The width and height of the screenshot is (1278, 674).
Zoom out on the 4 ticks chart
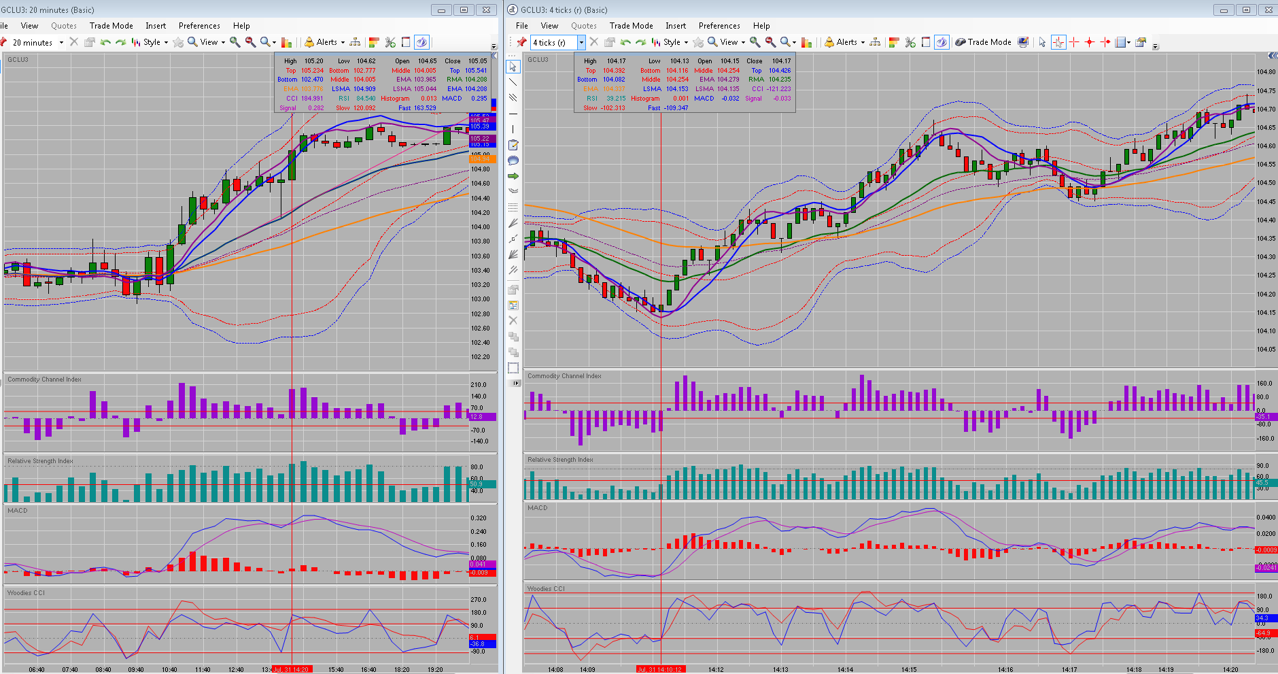[x=771, y=42]
